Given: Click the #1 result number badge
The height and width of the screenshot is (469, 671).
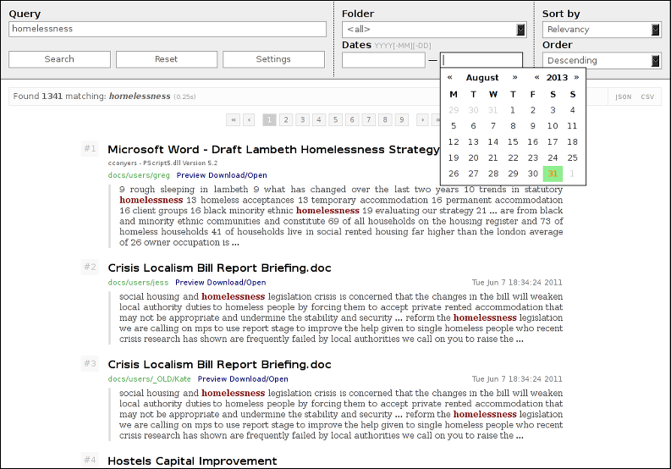Looking at the screenshot, I should pyautogui.click(x=90, y=149).
